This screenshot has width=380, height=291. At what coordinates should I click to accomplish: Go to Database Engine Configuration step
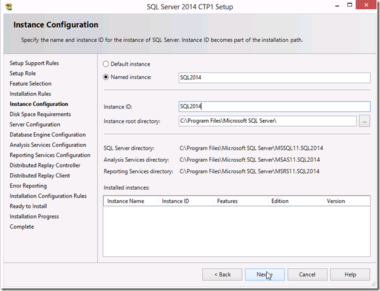pos(48,135)
